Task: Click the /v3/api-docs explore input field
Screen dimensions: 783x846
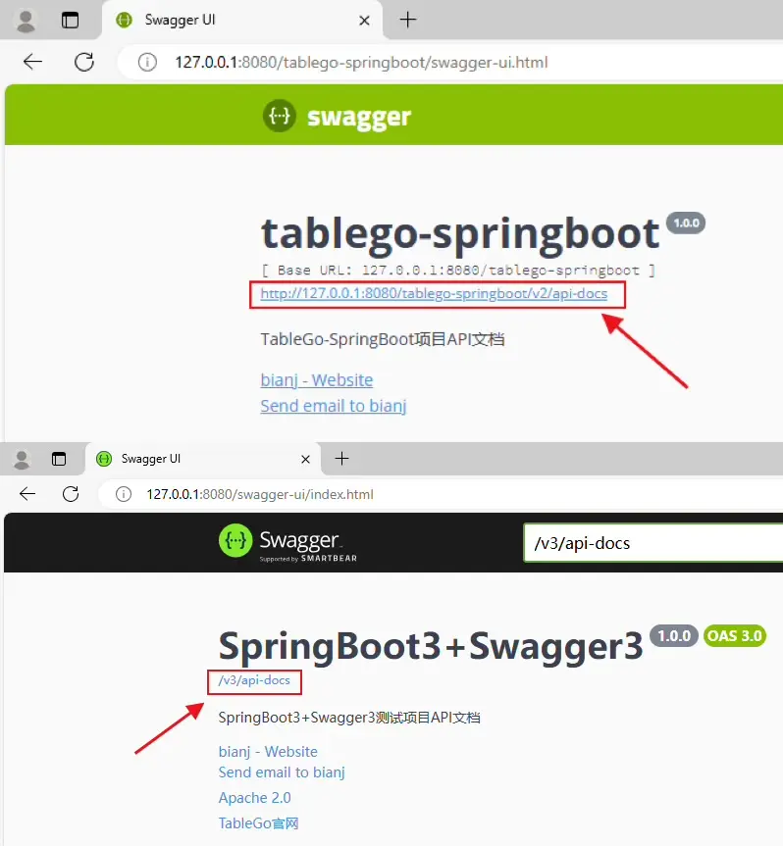Action: (653, 543)
